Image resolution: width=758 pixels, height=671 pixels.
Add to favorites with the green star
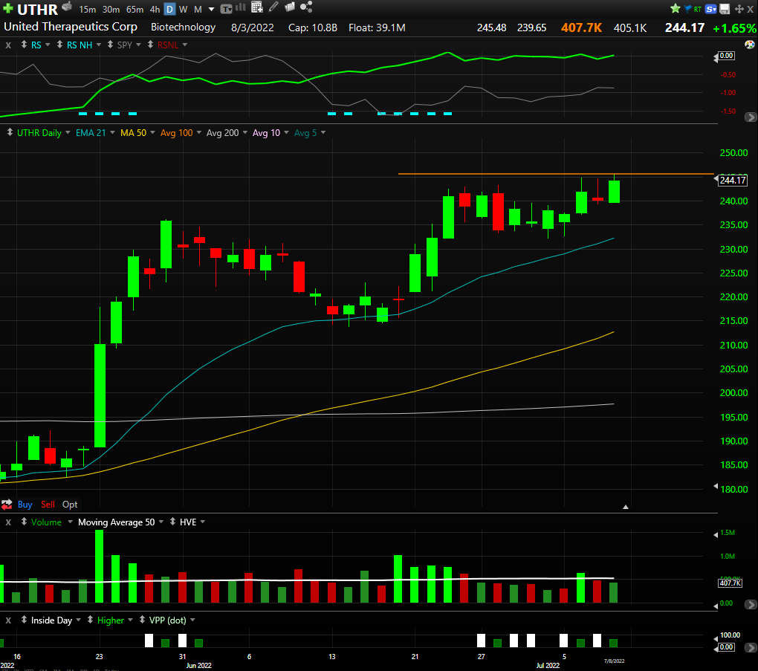coord(676,8)
